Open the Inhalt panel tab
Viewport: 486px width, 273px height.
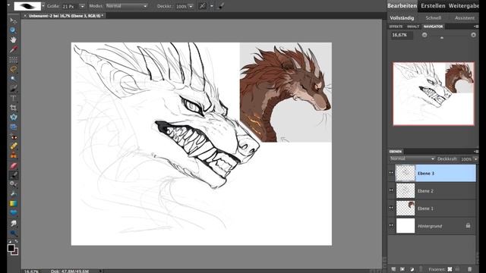tap(413, 27)
